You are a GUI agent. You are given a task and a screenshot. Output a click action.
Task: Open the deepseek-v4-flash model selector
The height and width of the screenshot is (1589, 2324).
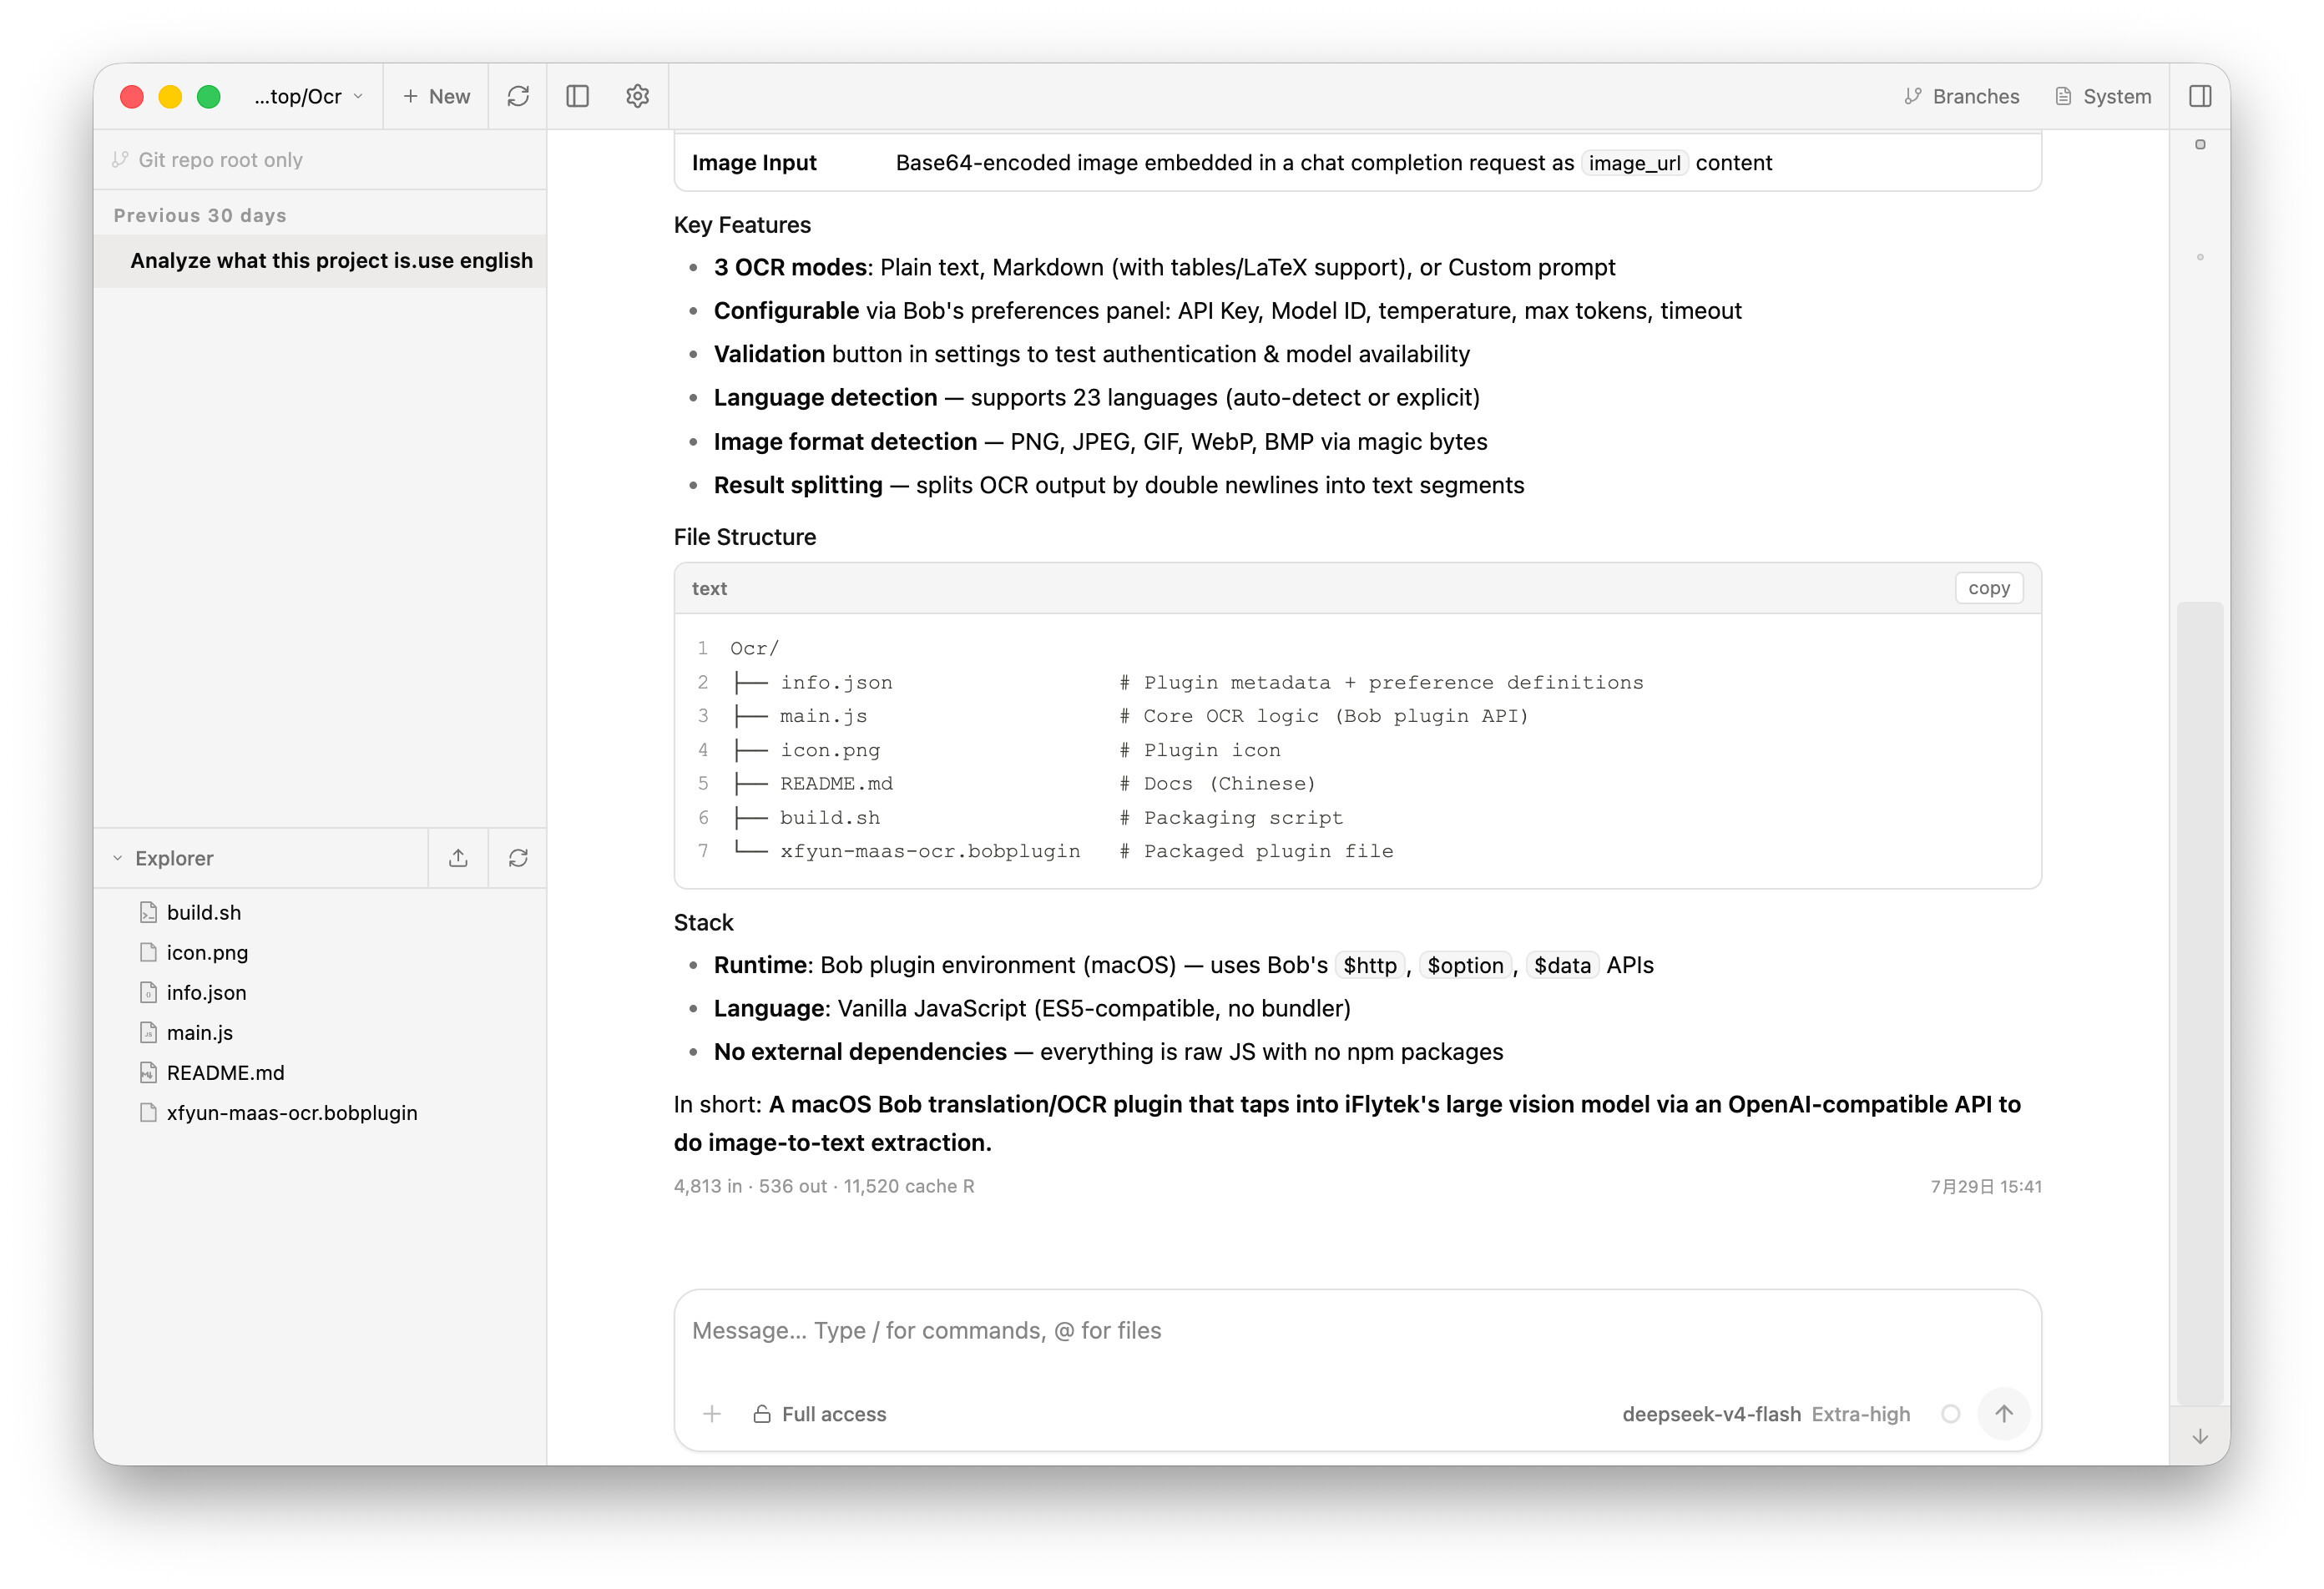pos(1711,1414)
